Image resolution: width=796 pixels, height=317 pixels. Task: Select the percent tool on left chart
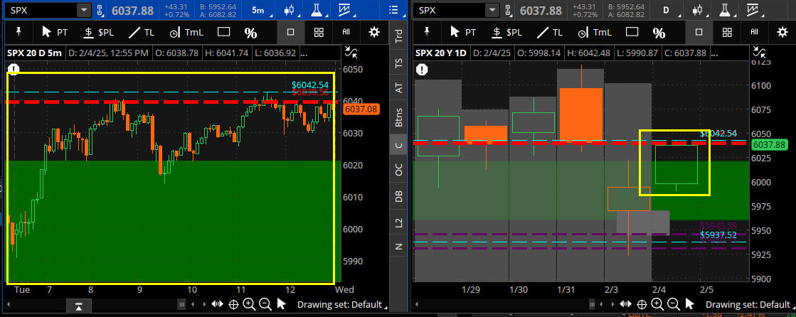click(250, 33)
